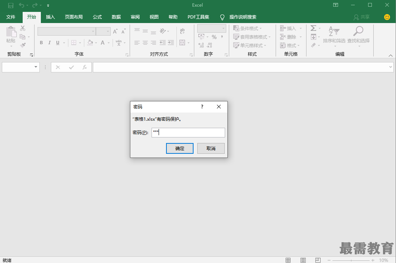Expand the 条件格式 dropdown
This screenshot has width=396, height=263.
(260, 29)
